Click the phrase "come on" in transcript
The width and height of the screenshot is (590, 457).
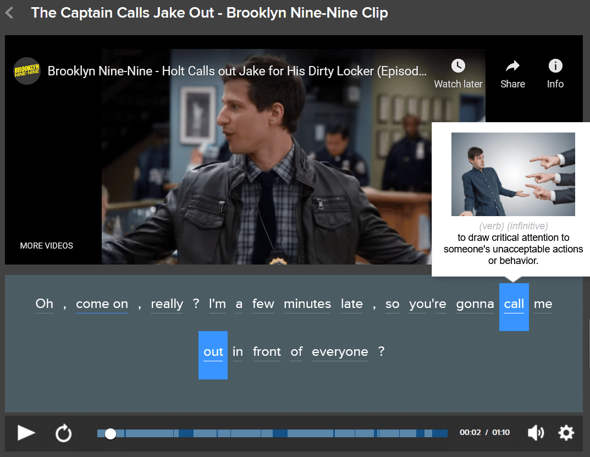point(102,304)
